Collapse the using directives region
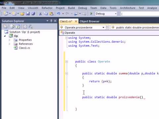Screen dimensions: 159x119 coord(67,38)
